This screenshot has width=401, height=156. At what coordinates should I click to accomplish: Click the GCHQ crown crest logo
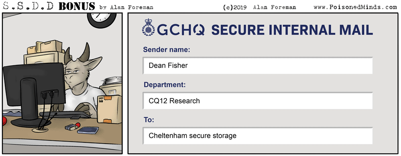tap(149, 27)
